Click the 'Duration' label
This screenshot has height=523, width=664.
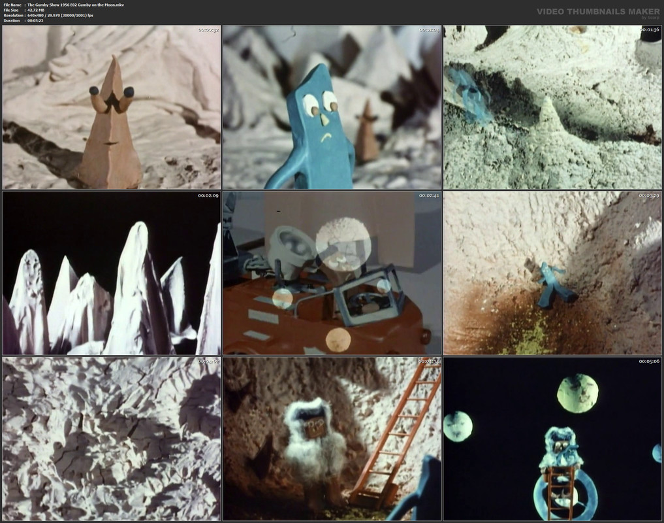12,20
